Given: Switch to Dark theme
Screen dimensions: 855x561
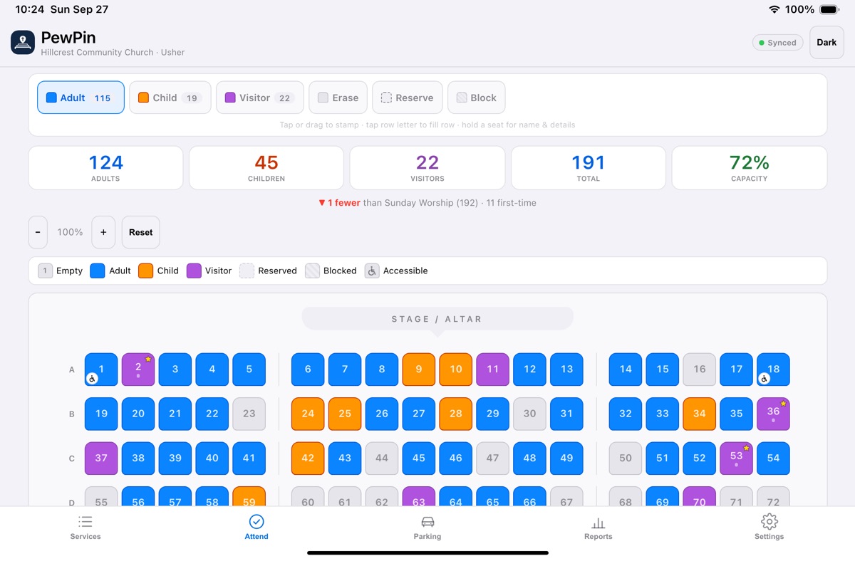Looking at the screenshot, I should 826,43.
